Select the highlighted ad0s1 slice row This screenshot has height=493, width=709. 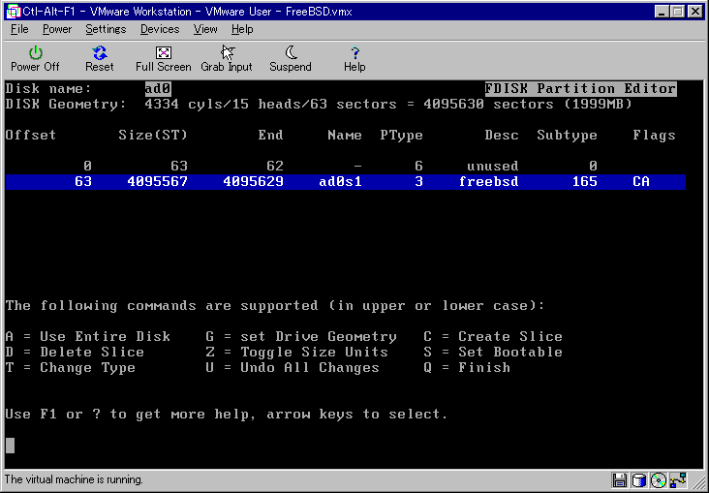click(346, 182)
